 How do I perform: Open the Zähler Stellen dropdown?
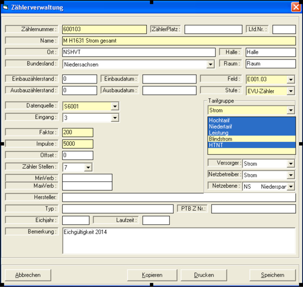[88, 167]
